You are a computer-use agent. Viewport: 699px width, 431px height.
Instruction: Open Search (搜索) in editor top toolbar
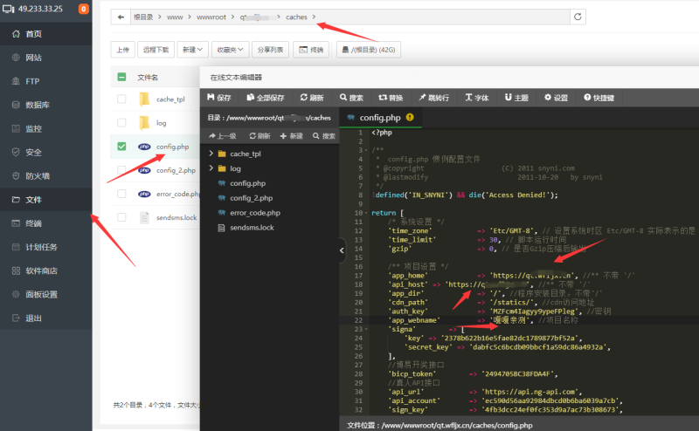click(x=351, y=98)
